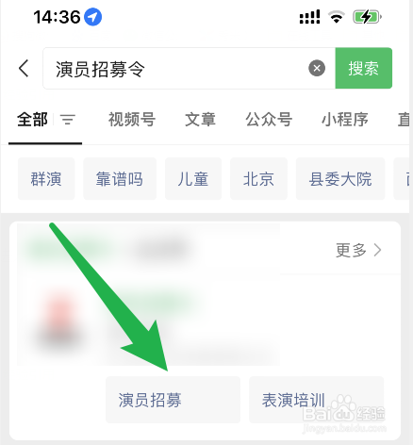Select the 全部 tab
Image resolution: width=413 pixels, height=445 pixels.
pos(32,120)
